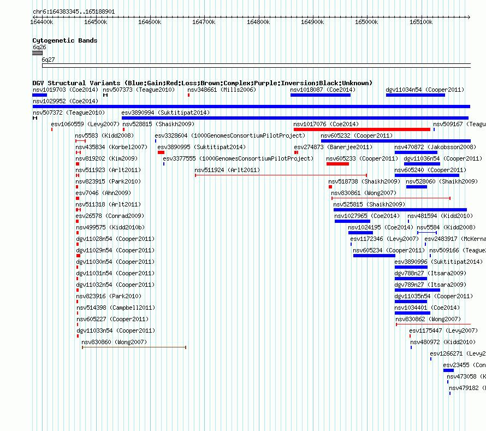Select nsv511924 (Arlt2011) label
Image resolution: width=486 pixels, height=431 pixels.
pos(227,170)
